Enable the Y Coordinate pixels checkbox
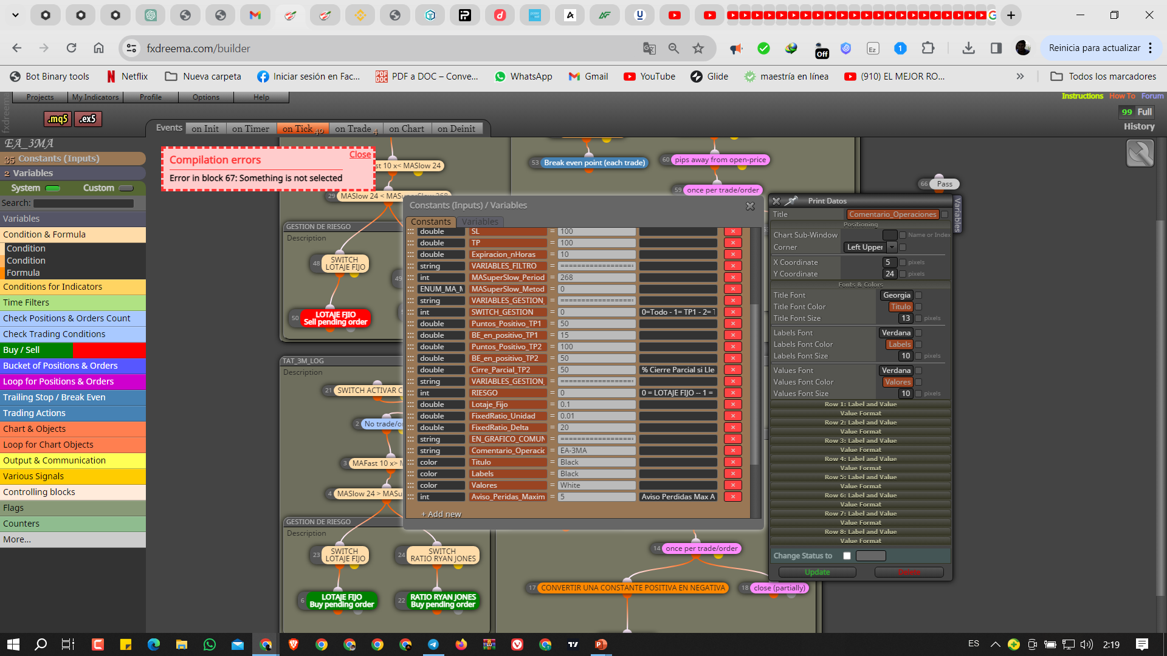The height and width of the screenshot is (656, 1167). tap(903, 274)
